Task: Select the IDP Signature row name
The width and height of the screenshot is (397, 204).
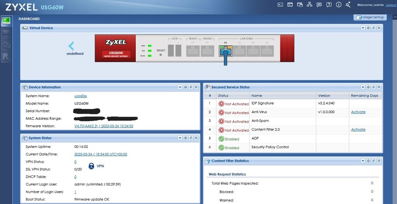Action: click(x=262, y=103)
